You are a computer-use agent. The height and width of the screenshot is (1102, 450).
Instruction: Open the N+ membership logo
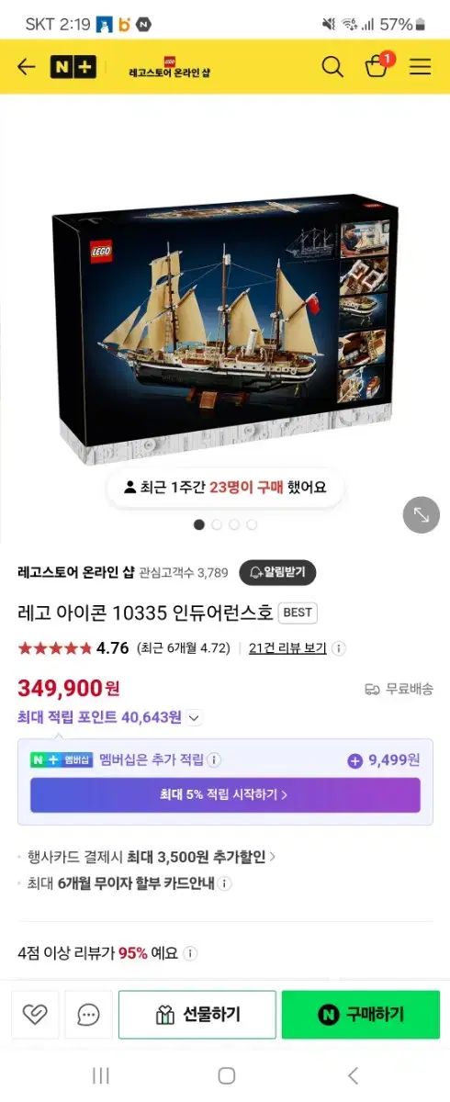coord(73,67)
